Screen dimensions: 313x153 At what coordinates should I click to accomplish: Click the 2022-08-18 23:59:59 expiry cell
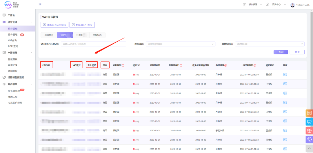(249, 84)
